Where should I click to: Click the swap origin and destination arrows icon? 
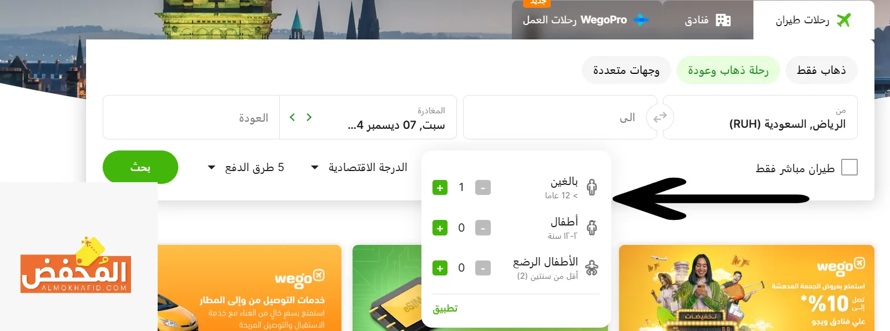point(660,118)
